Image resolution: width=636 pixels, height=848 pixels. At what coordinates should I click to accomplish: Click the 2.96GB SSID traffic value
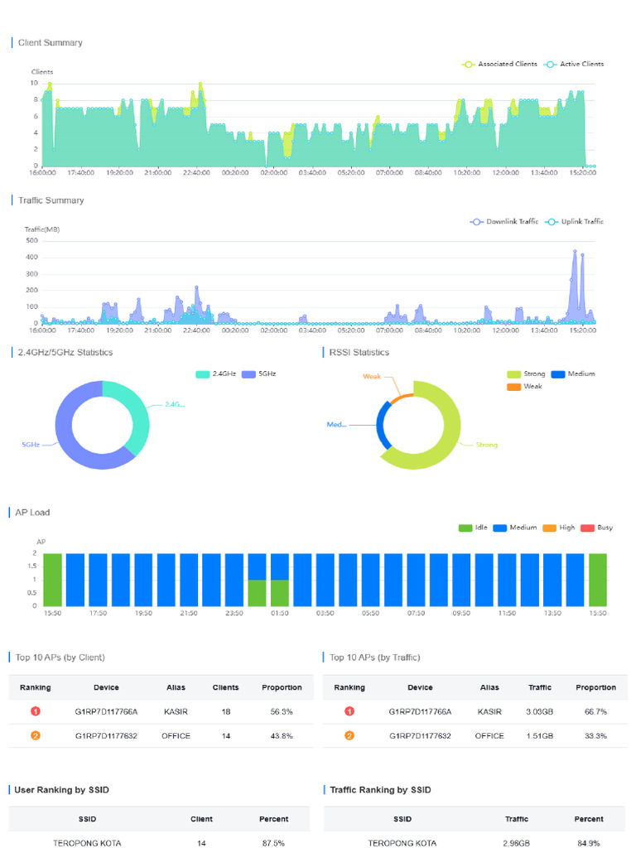(517, 843)
